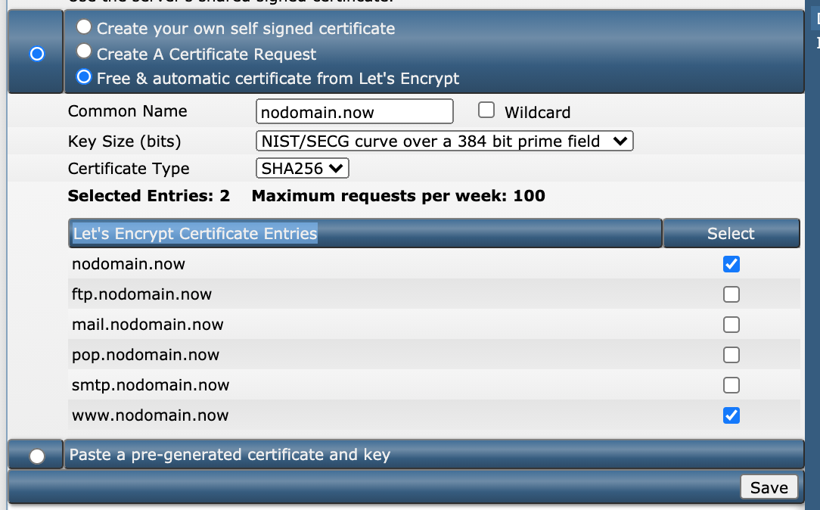Check the ftp.nodomain.now entry
The height and width of the screenshot is (510, 820).
[x=731, y=294]
